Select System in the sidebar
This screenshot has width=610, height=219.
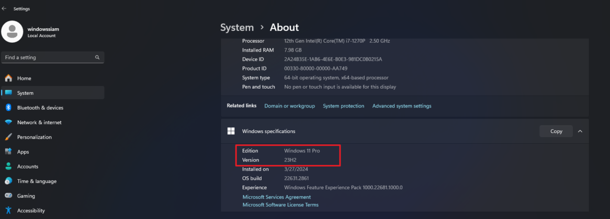(53, 93)
